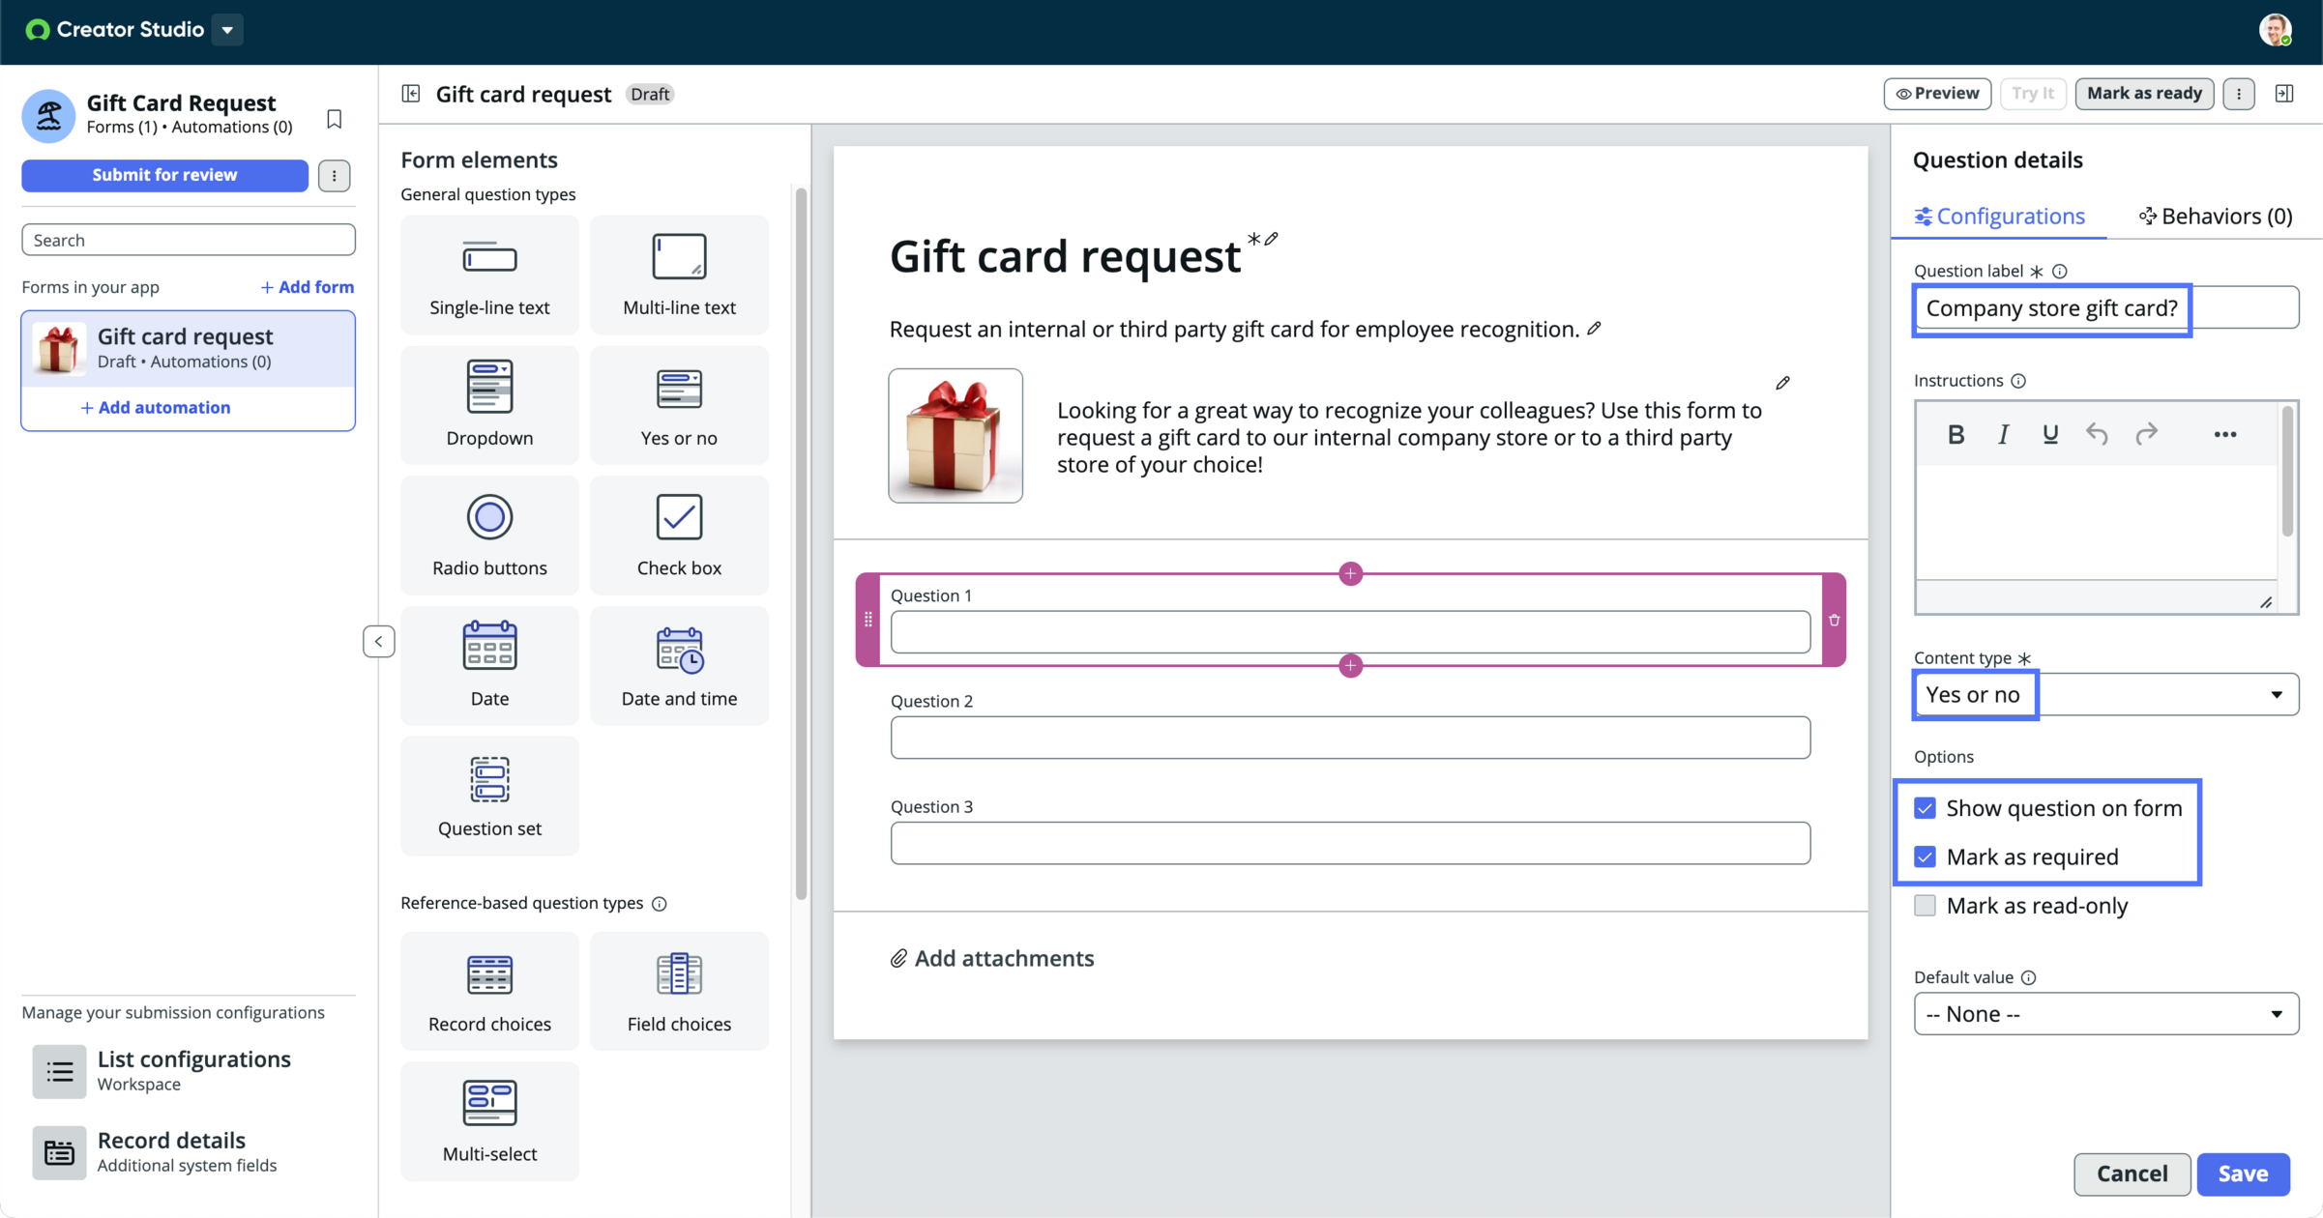Image resolution: width=2323 pixels, height=1218 pixels.
Task: Switch to the Configurations tab
Action: point(2000,216)
